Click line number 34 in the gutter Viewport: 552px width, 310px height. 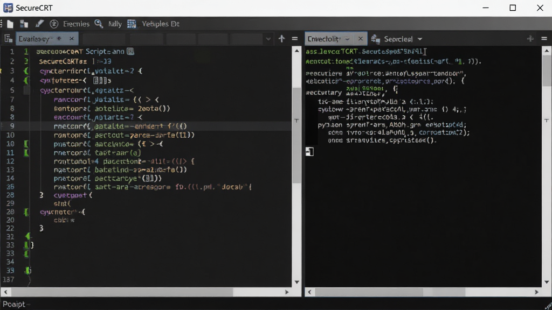pos(10,262)
